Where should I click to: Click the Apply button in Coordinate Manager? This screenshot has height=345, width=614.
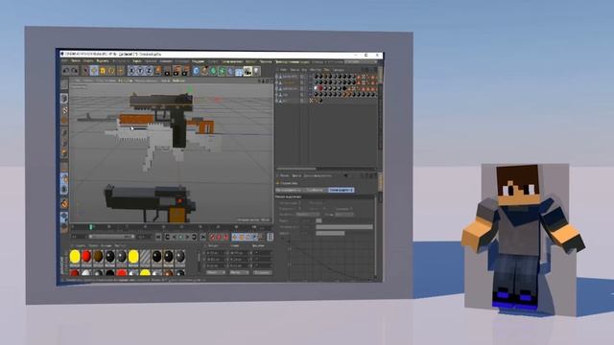pyautogui.click(x=262, y=272)
